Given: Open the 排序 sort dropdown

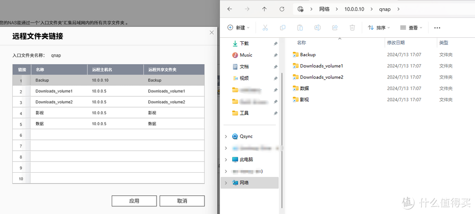Looking at the screenshot, I should tap(376, 28).
